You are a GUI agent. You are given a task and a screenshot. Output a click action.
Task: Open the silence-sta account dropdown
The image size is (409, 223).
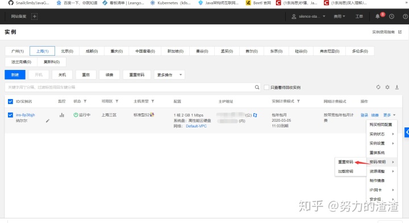click(308, 16)
